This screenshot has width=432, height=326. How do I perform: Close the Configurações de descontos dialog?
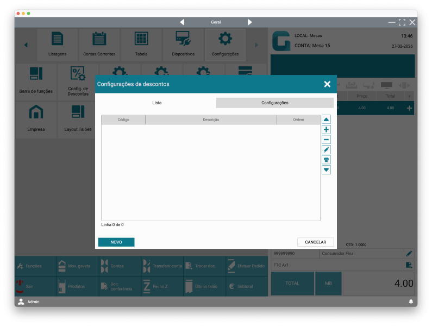(327, 84)
